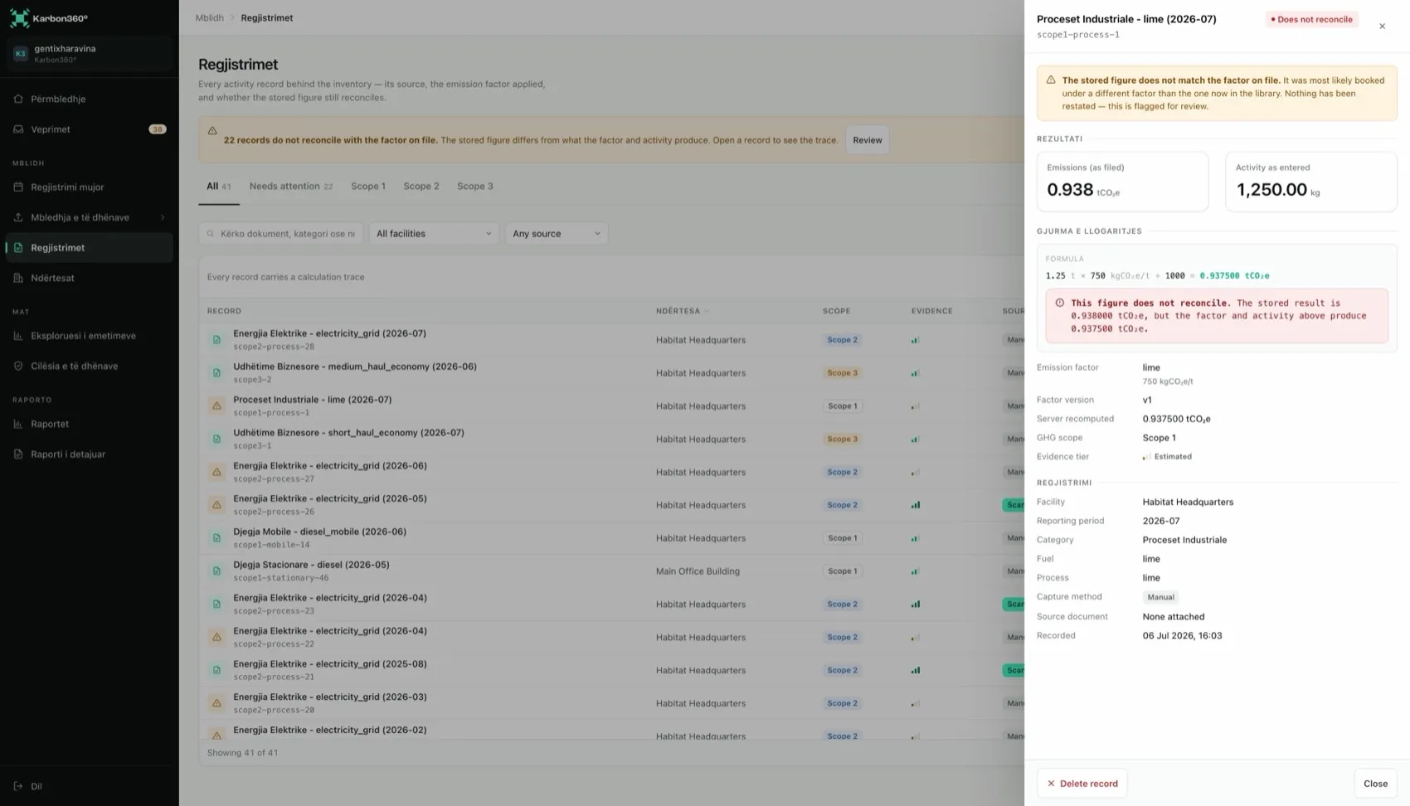
Task: Open gentixharavina account switcher
Action: (90, 54)
